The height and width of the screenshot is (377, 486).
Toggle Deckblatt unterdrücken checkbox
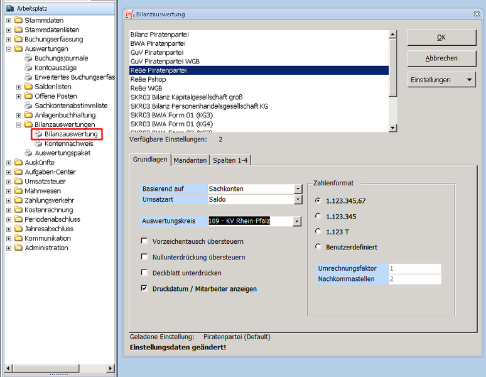click(x=145, y=273)
